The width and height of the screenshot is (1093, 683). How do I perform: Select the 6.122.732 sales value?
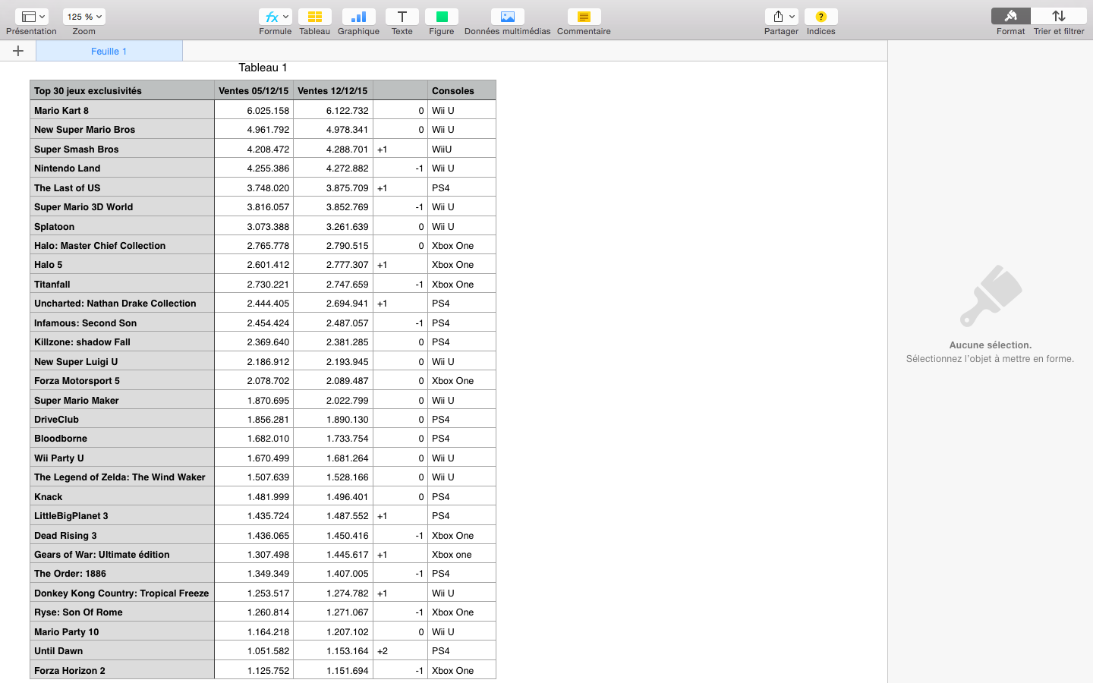[x=332, y=110]
